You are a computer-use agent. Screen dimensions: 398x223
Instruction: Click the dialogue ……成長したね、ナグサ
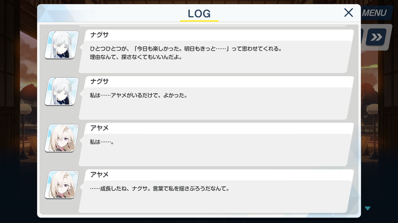pyautogui.click(x=160, y=189)
